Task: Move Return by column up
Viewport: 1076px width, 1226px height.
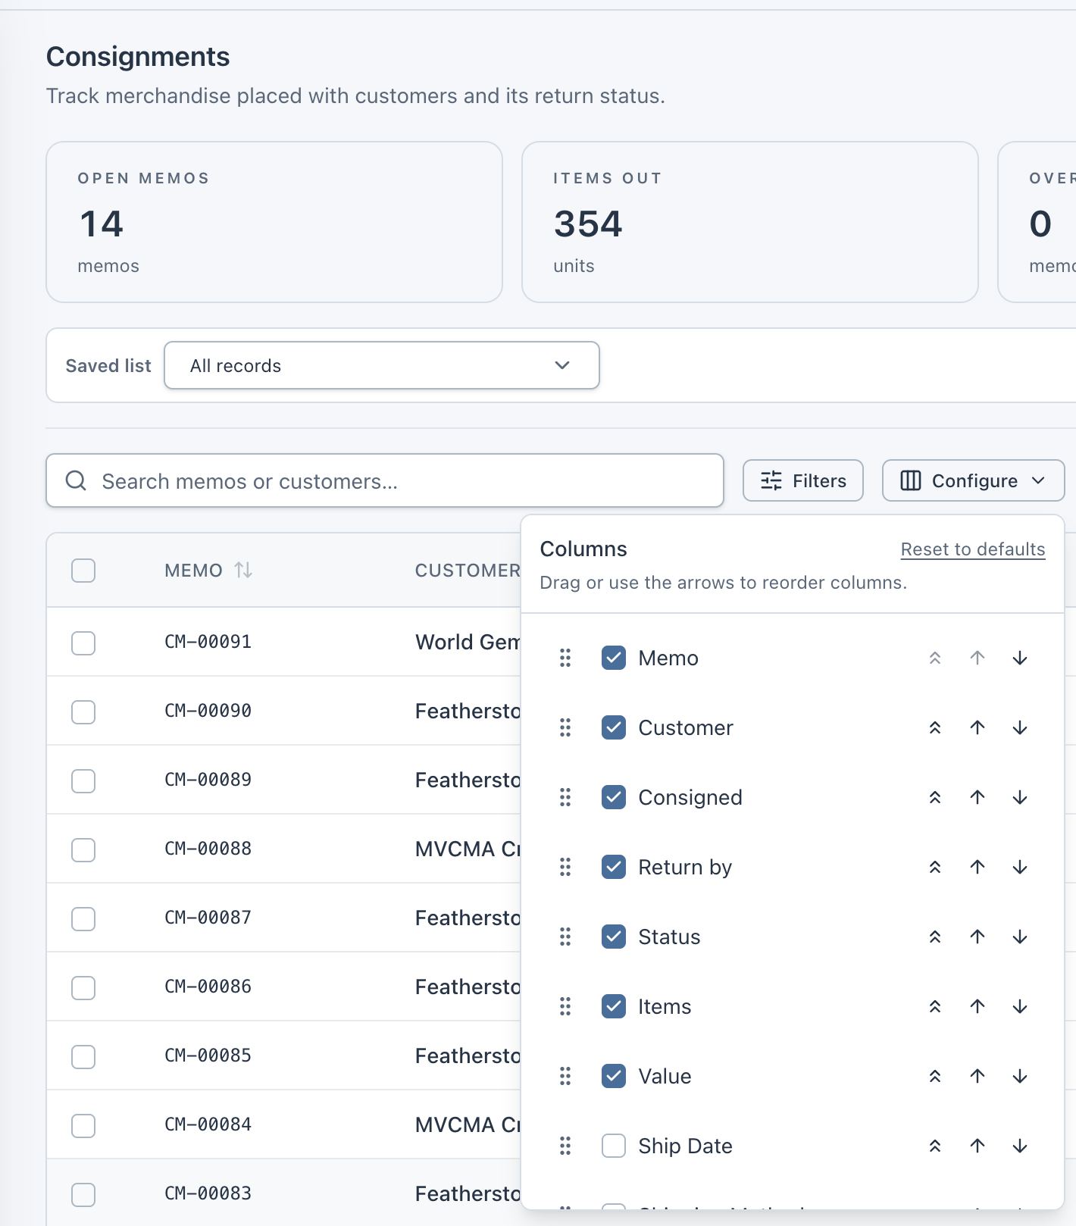Action: point(977,867)
